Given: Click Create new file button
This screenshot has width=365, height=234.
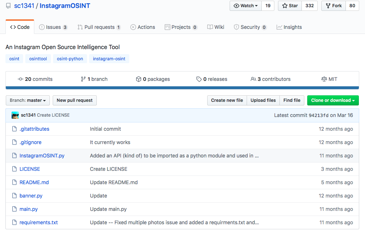Looking at the screenshot, I should click(x=227, y=100).
